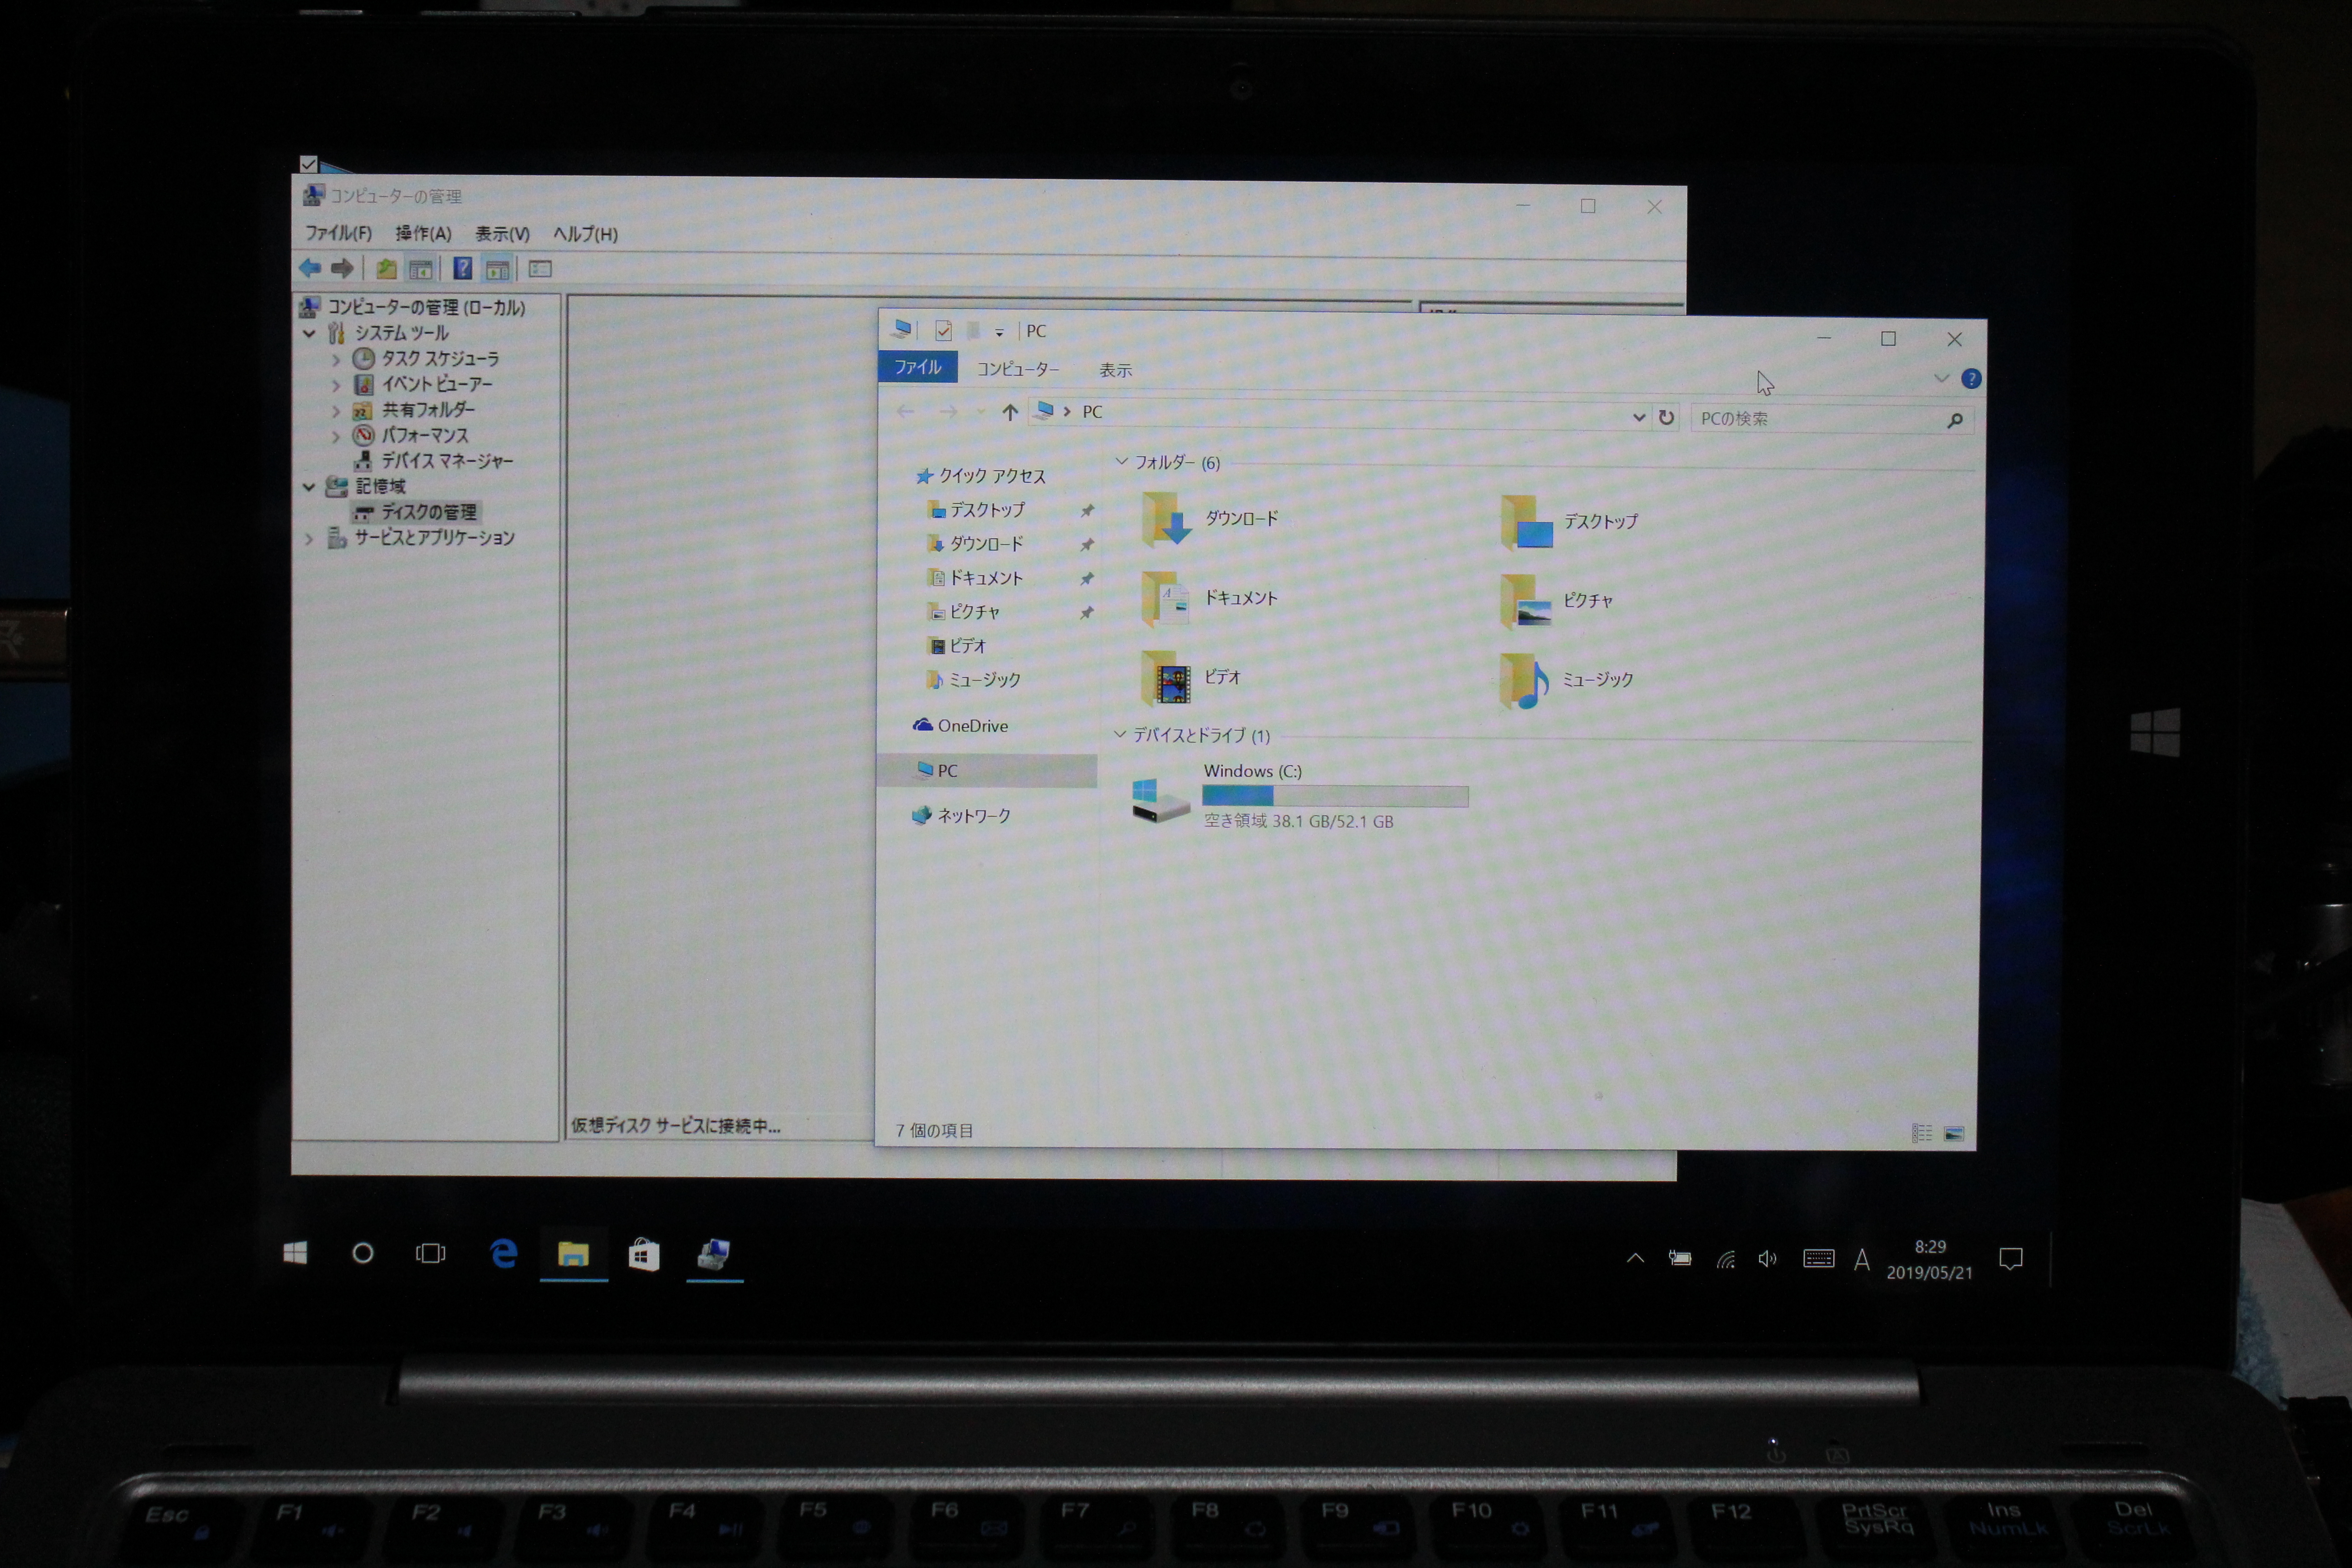Screen dimensions: 2352x1568
Task: Collapse the フォルダー (6) group
Action: point(1121,462)
